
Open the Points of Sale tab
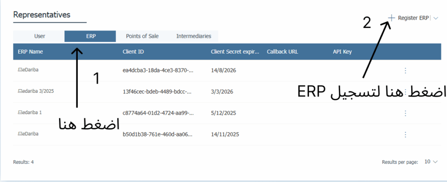pos(142,37)
